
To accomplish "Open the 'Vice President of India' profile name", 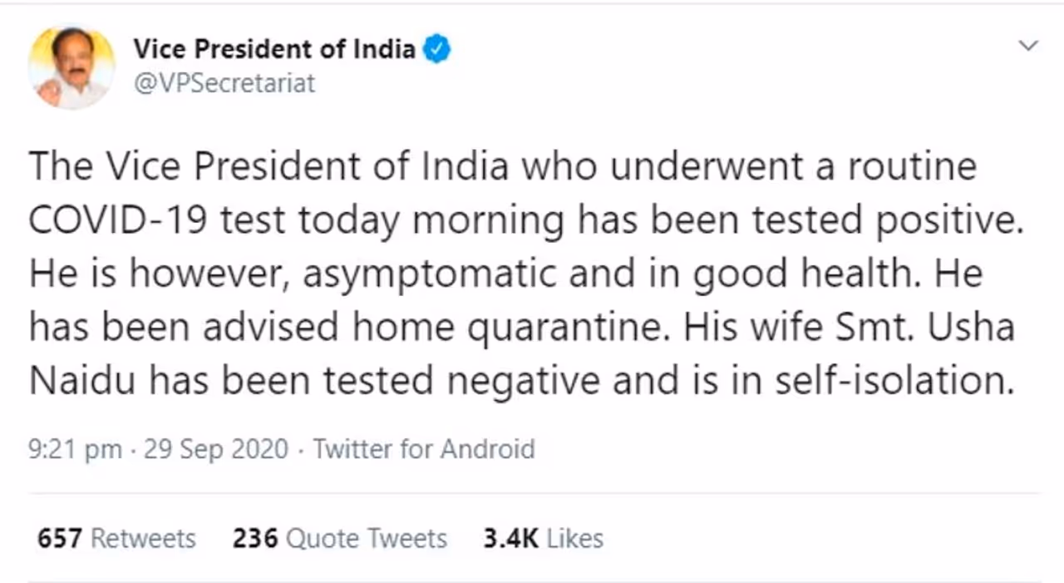I will coord(274,49).
